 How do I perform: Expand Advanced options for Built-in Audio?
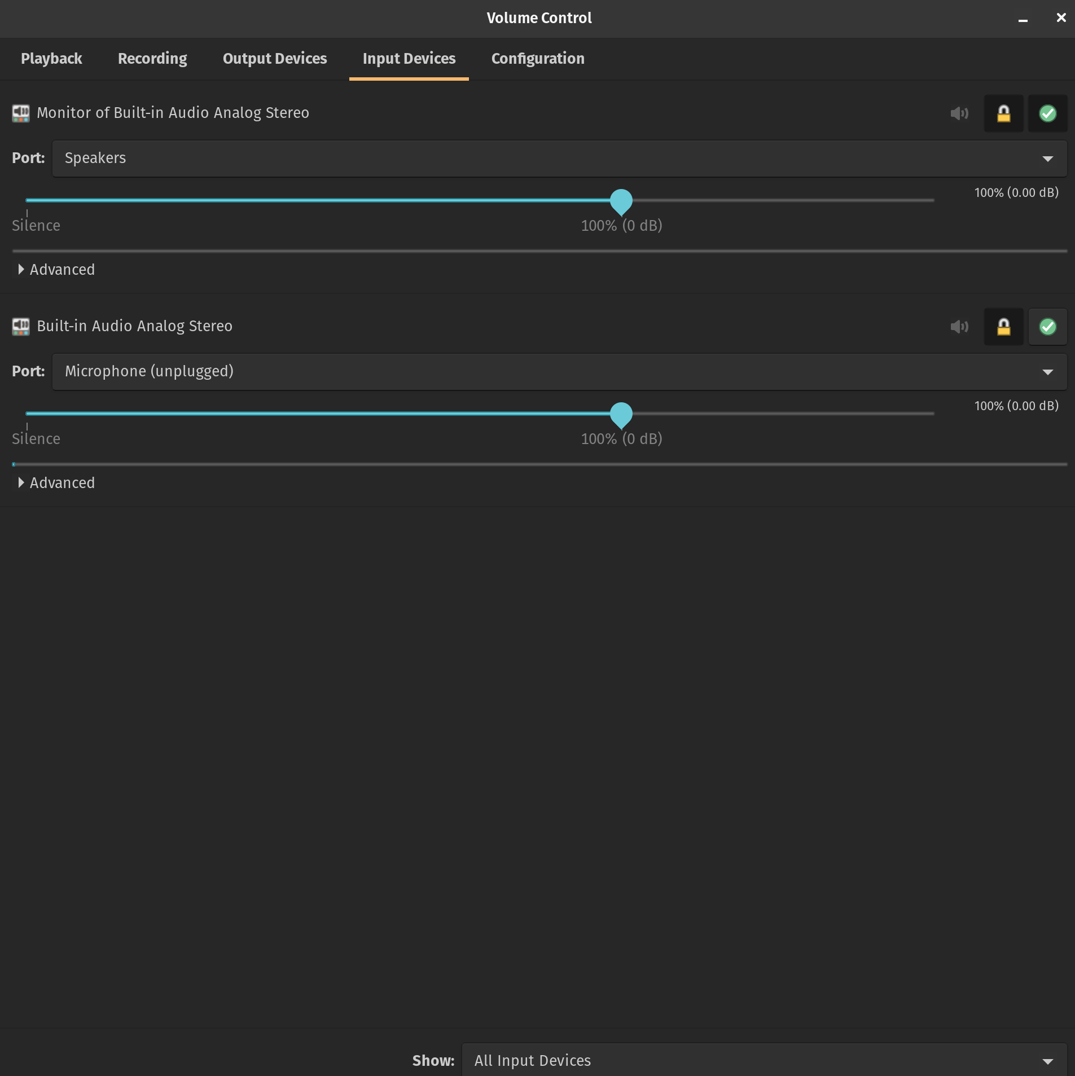pyautogui.click(x=55, y=482)
